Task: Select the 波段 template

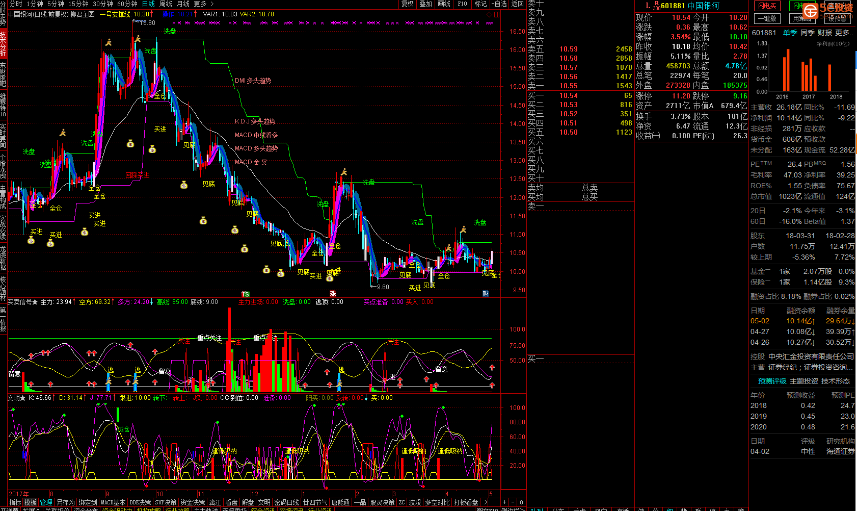Action: 415,502
